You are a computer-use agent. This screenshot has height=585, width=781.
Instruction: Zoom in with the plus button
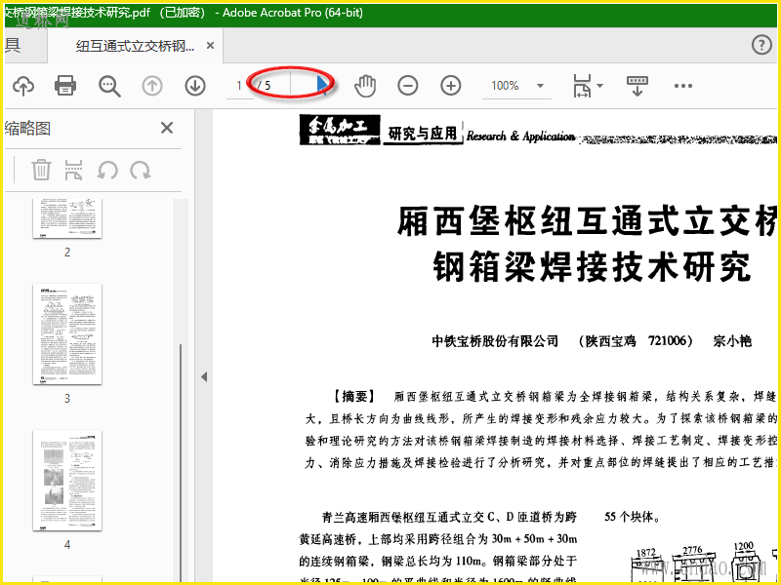pos(451,86)
